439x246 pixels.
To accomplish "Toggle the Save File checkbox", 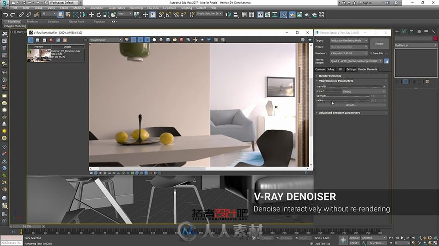I will (x=371, y=53).
